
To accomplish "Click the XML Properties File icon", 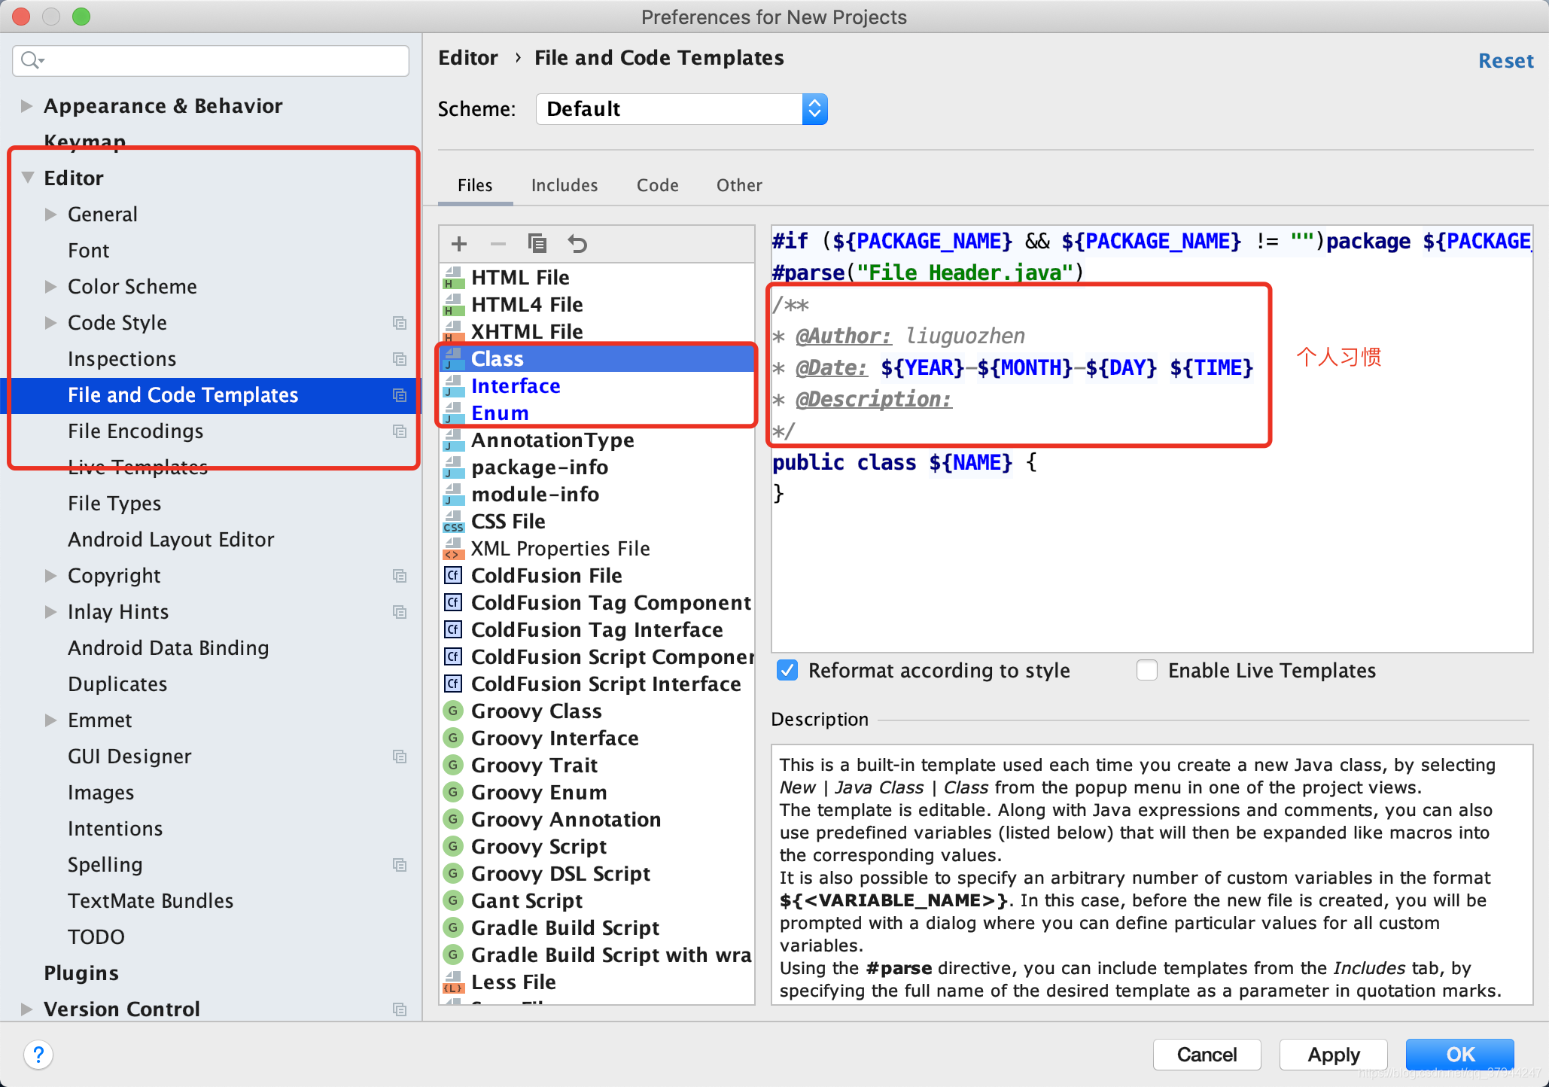I will pos(453,549).
